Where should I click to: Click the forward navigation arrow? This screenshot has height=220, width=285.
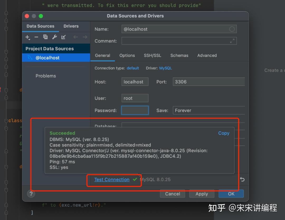tap(84, 37)
